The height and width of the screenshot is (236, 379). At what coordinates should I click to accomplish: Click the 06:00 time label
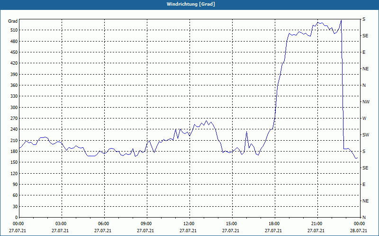(104, 223)
